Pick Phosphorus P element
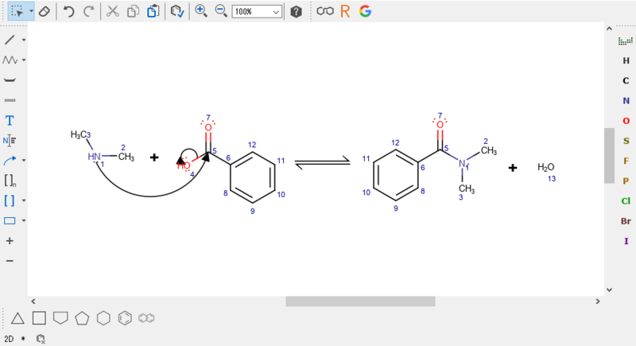 coord(626,181)
